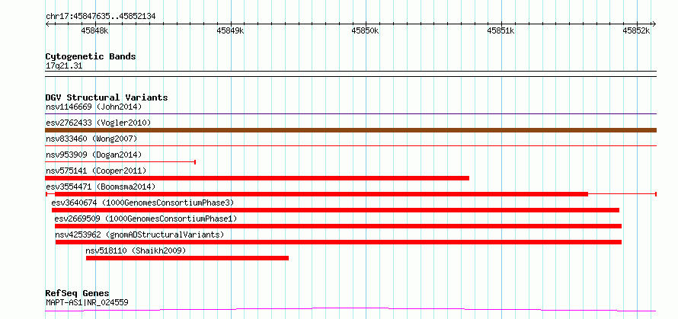The width and height of the screenshot is (678, 319).
Task: Click the magenta MAPT-AS1 gene track line
Action: 350,309
